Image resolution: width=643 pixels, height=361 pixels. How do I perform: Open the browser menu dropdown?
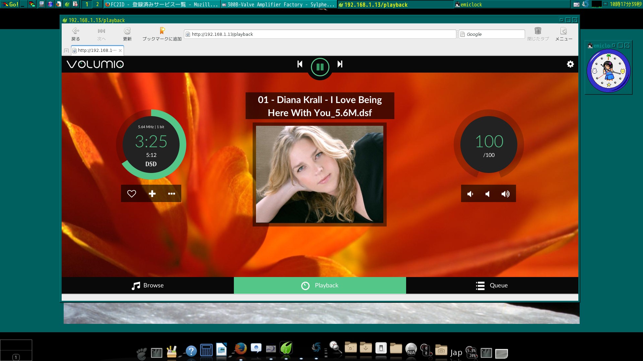[564, 34]
